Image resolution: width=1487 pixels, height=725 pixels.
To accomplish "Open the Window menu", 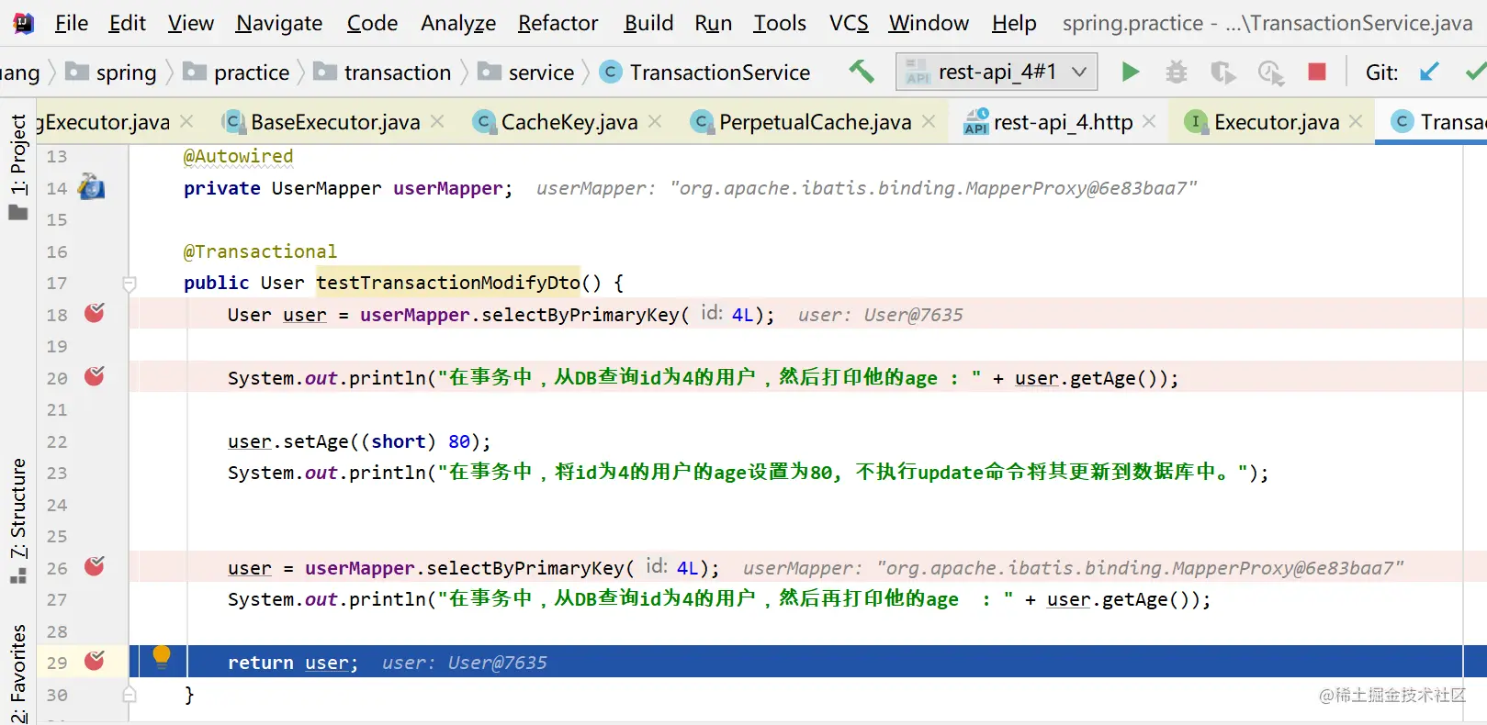I will click(x=929, y=23).
